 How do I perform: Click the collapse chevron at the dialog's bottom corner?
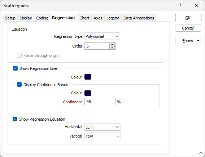201,153
